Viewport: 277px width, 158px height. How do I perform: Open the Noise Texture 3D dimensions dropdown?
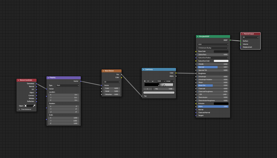click(x=112, y=82)
